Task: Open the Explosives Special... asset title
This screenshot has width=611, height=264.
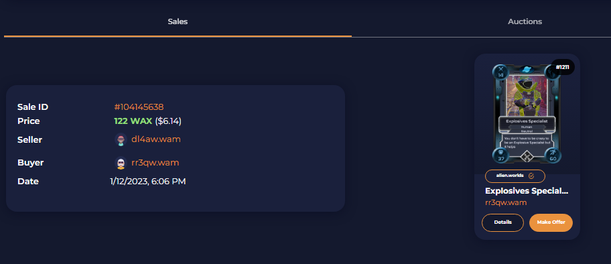Action: [x=527, y=191]
